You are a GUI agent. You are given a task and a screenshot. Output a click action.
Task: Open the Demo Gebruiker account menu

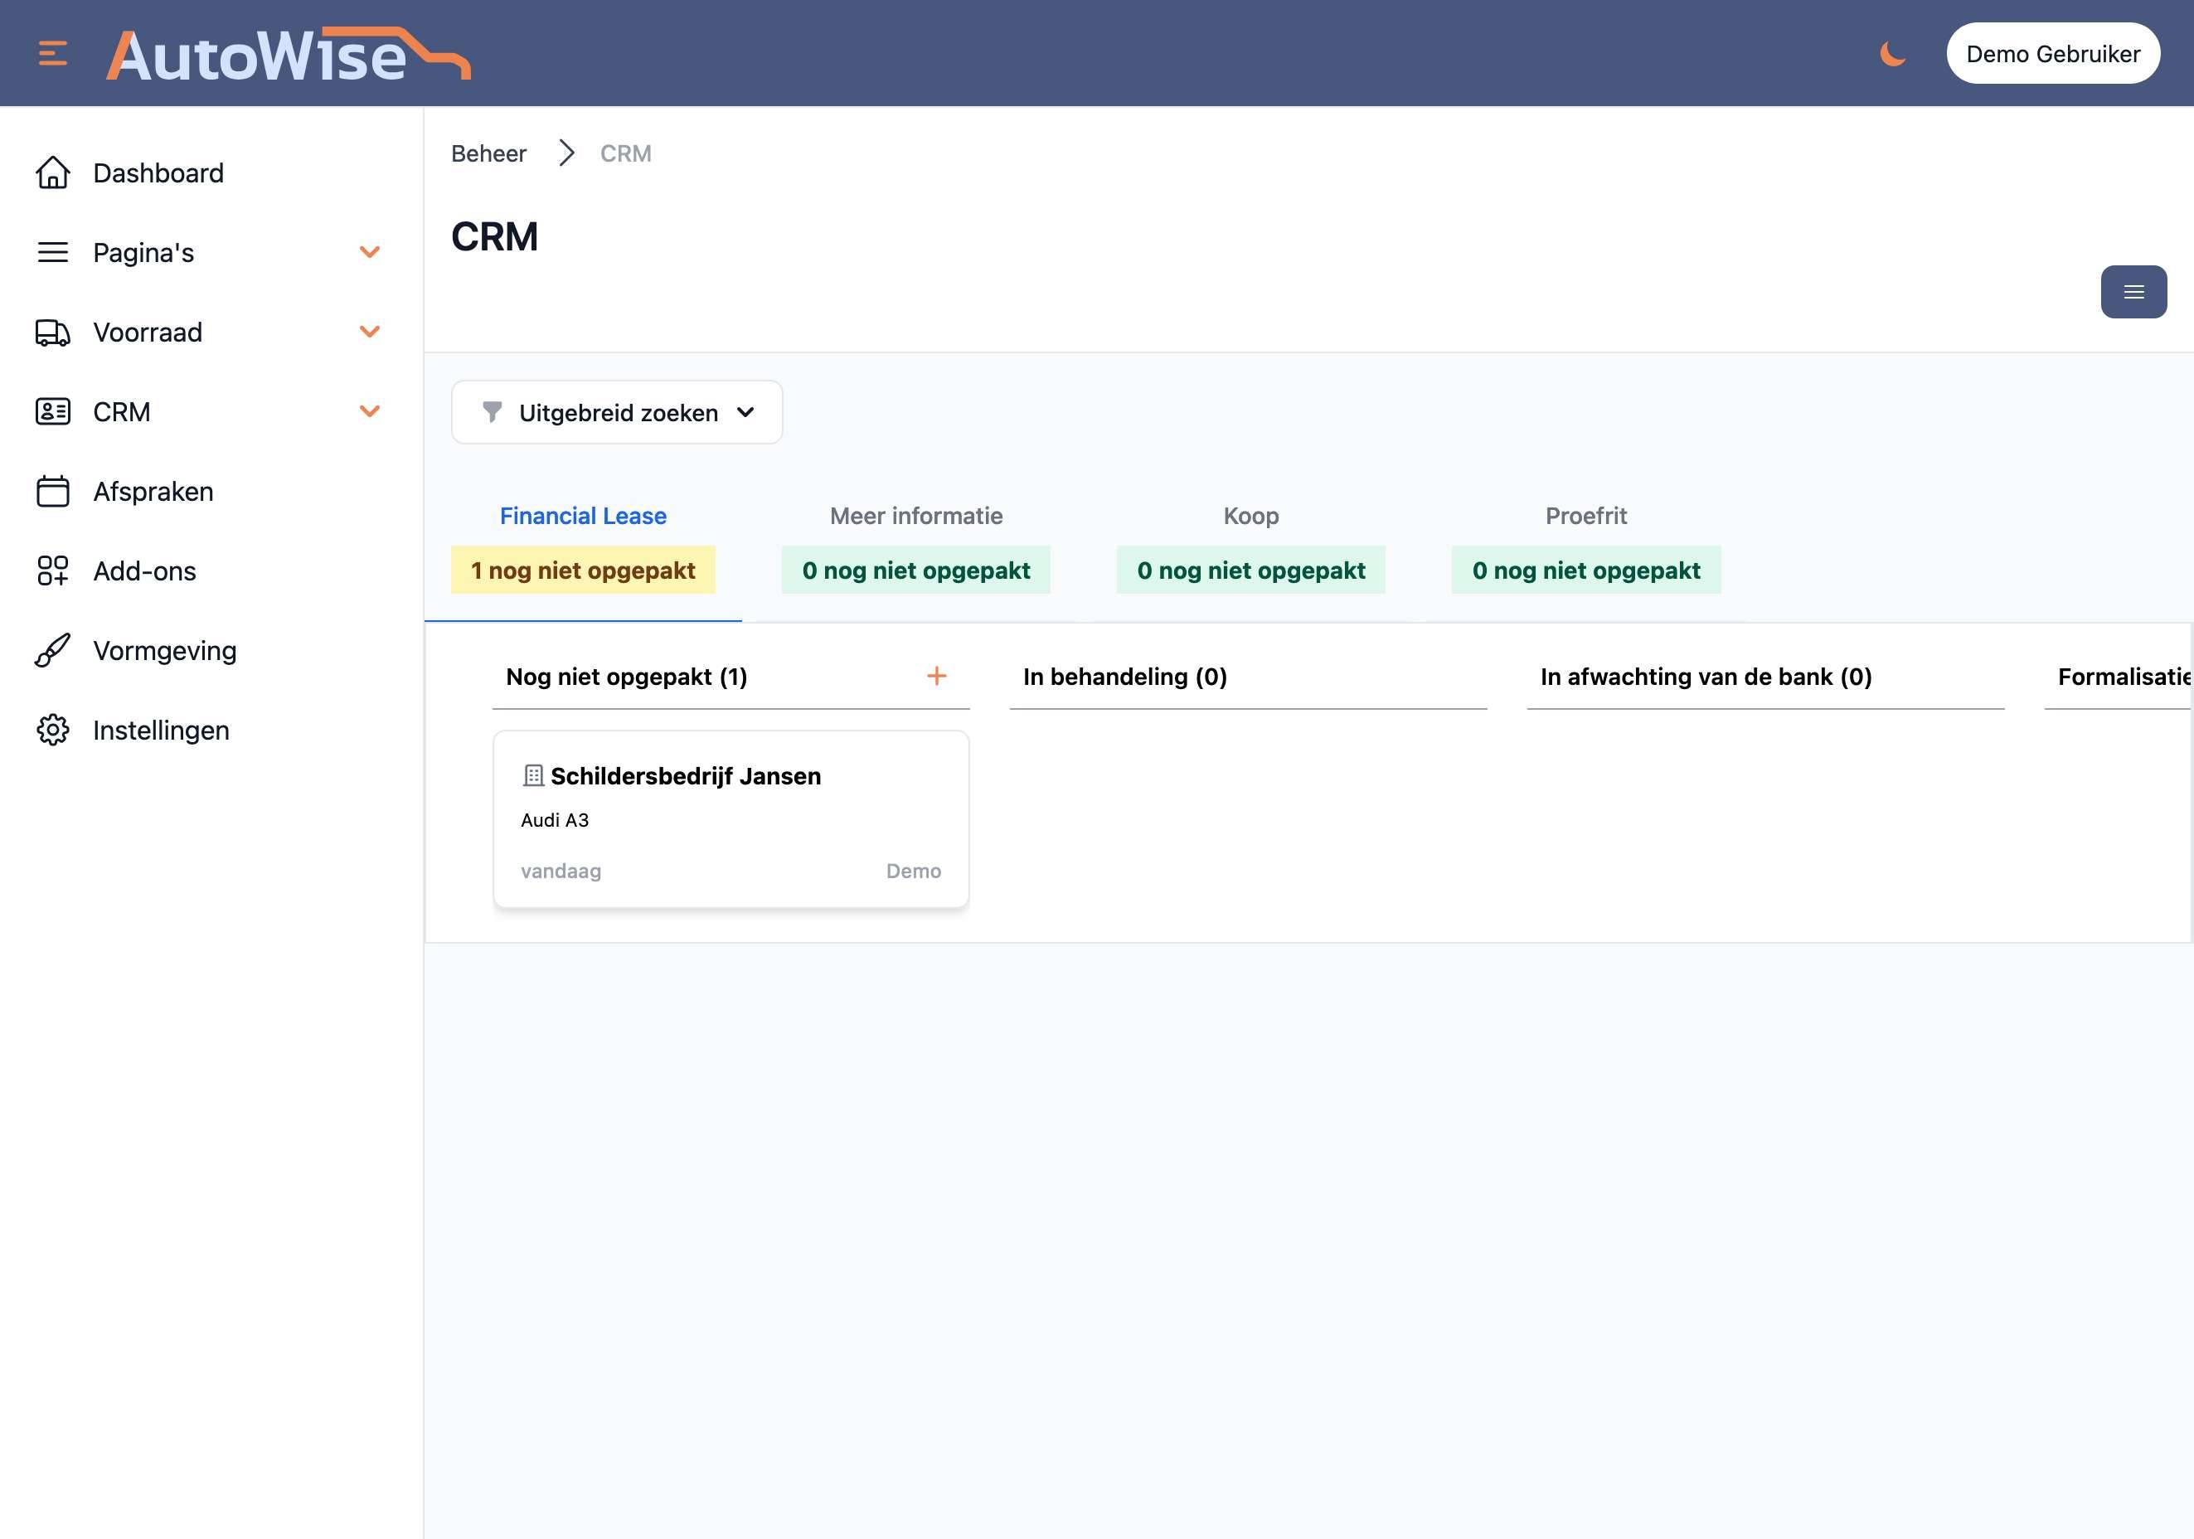[x=2052, y=54]
